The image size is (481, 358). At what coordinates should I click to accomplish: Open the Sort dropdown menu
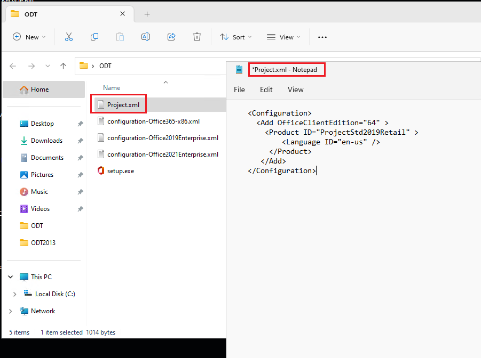tap(235, 37)
